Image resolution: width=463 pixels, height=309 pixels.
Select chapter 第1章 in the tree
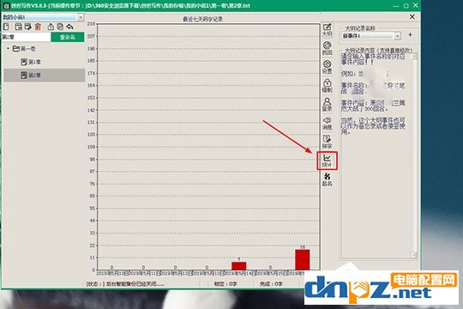[31, 62]
